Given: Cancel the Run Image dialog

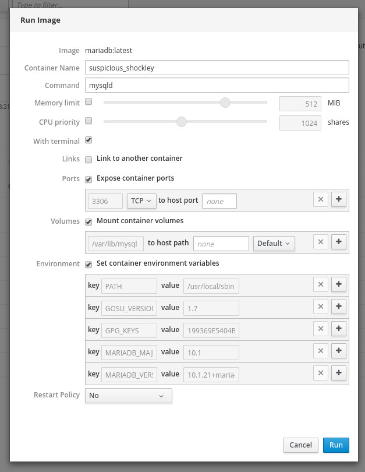Looking at the screenshot, I should pyautogui.click(x=301, y=445).
